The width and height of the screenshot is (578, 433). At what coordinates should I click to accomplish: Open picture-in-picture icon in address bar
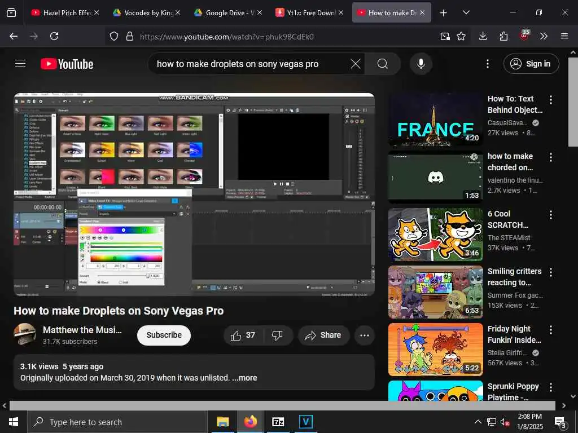tap(445, 36)
